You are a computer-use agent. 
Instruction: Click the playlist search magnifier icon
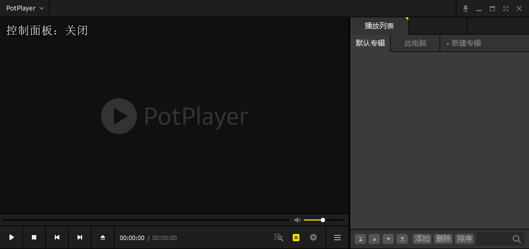pyautogui.click(x=517, y=239)
